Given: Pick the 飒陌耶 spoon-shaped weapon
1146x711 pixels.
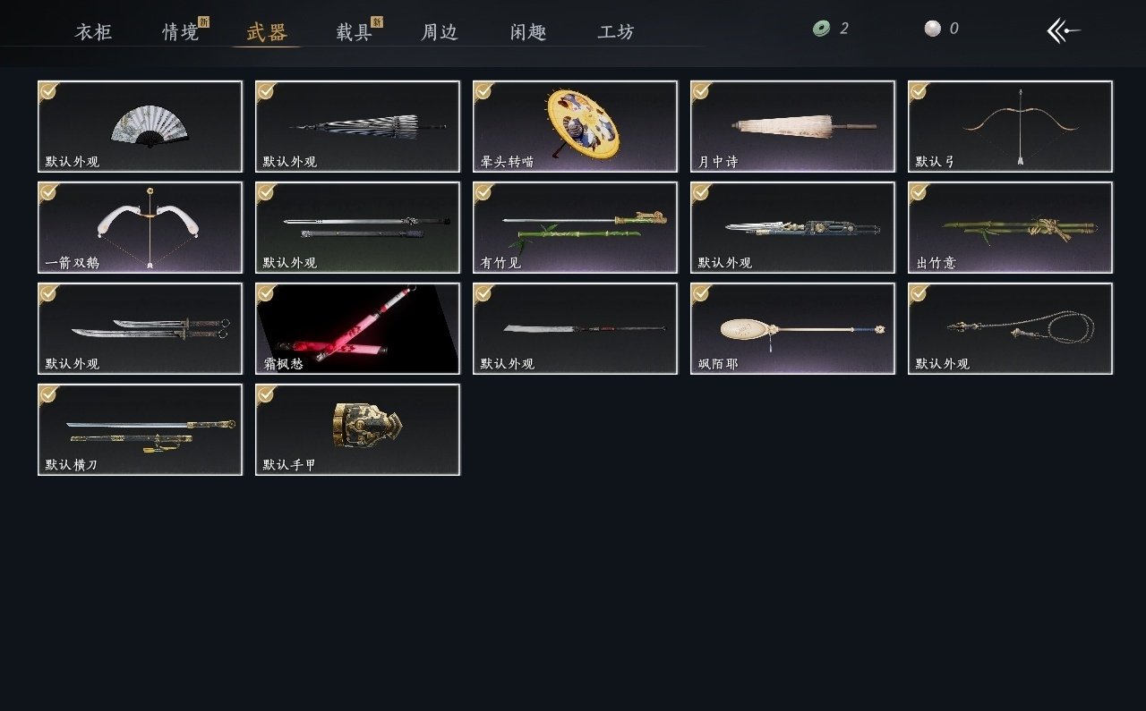Looking at the screenshot, I should click(792, 328).
